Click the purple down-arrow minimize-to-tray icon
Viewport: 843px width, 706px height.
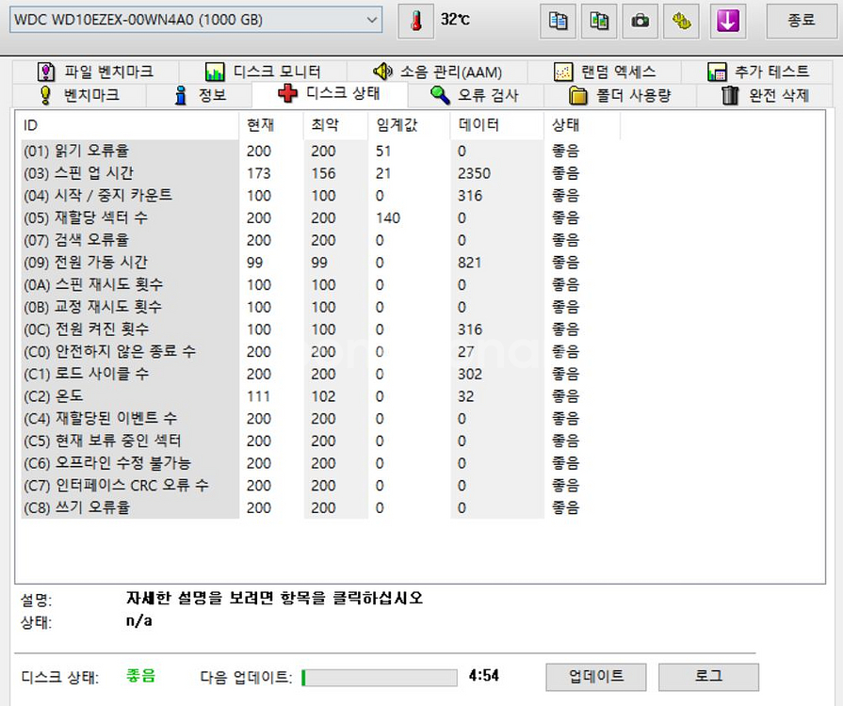point(728,21)
